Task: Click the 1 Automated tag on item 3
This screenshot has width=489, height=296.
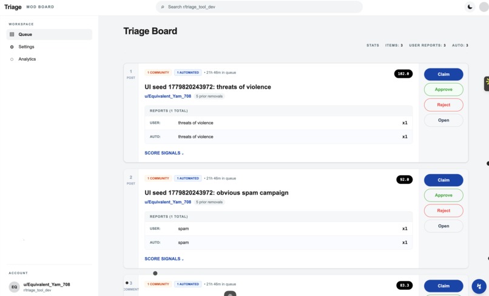Action: [x=187, y=284]
